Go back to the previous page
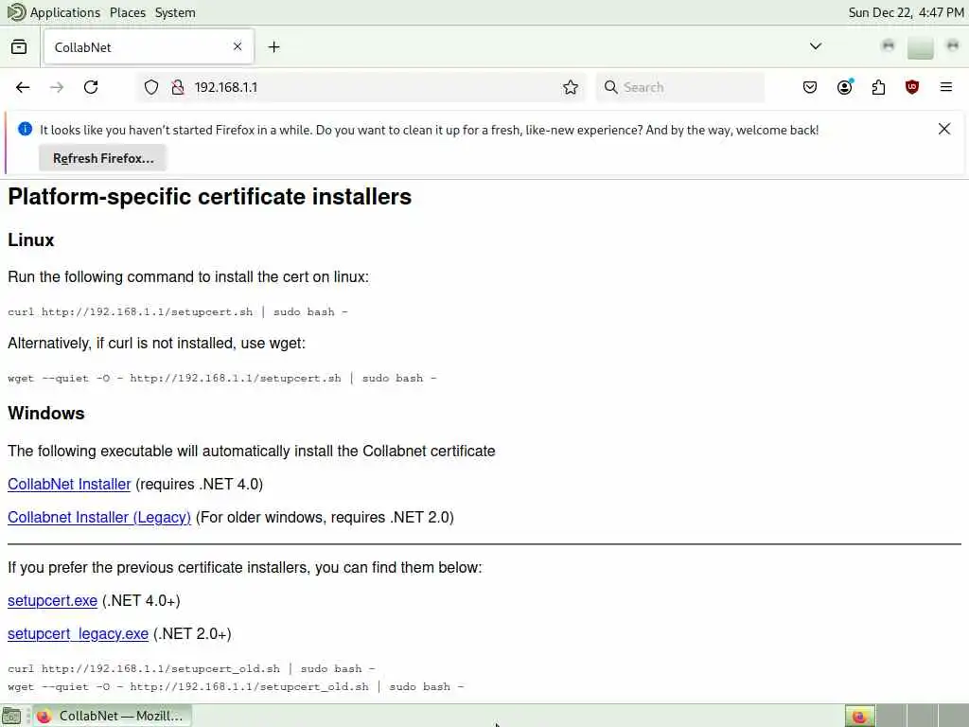Image resolution: width=969 pixels, height=727 pixels. 23,87
